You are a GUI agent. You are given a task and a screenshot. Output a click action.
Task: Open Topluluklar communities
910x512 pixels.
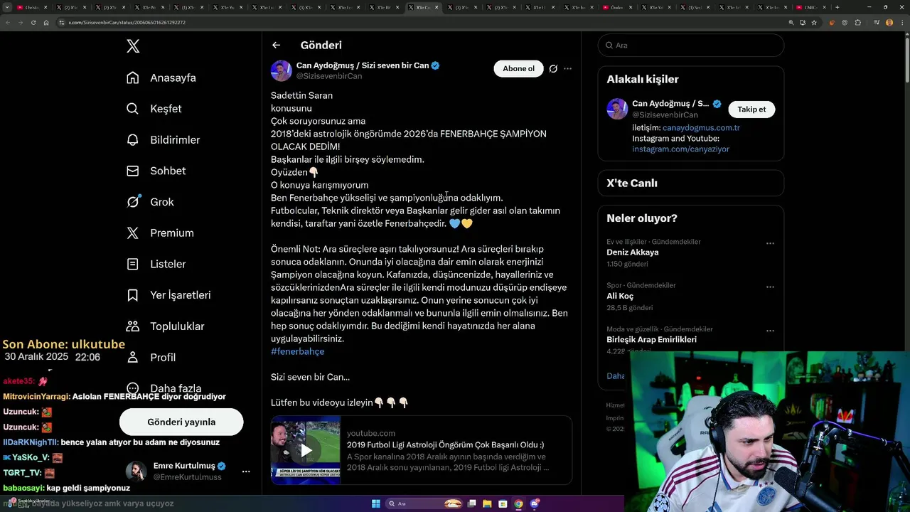165,326
